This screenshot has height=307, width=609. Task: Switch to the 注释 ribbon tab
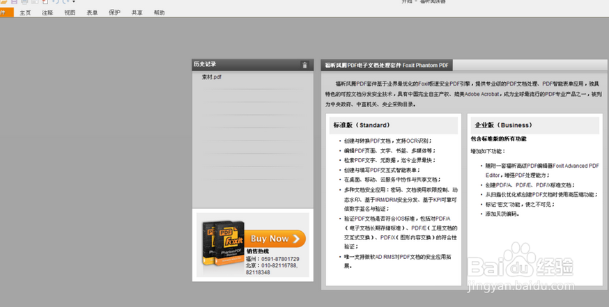coord(47,13)
